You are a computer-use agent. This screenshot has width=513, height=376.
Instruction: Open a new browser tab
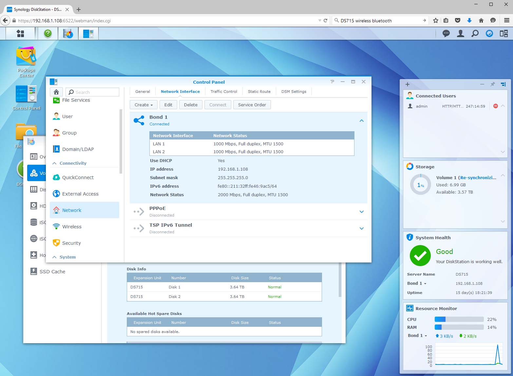click(x=79, y=10)
